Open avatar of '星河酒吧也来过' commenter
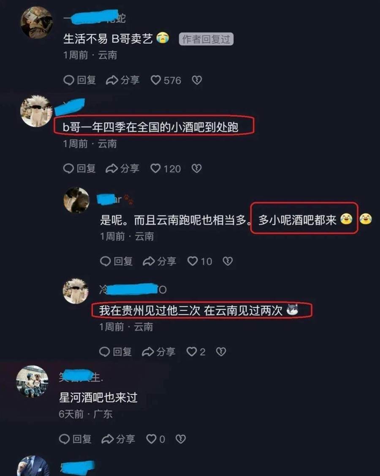This screenshot has width=380, height=476. (33, 381)
